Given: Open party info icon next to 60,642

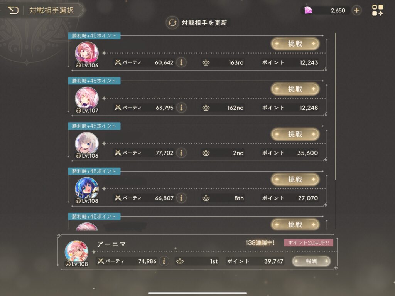Looking at the screenshot, I should coord(181,62).
